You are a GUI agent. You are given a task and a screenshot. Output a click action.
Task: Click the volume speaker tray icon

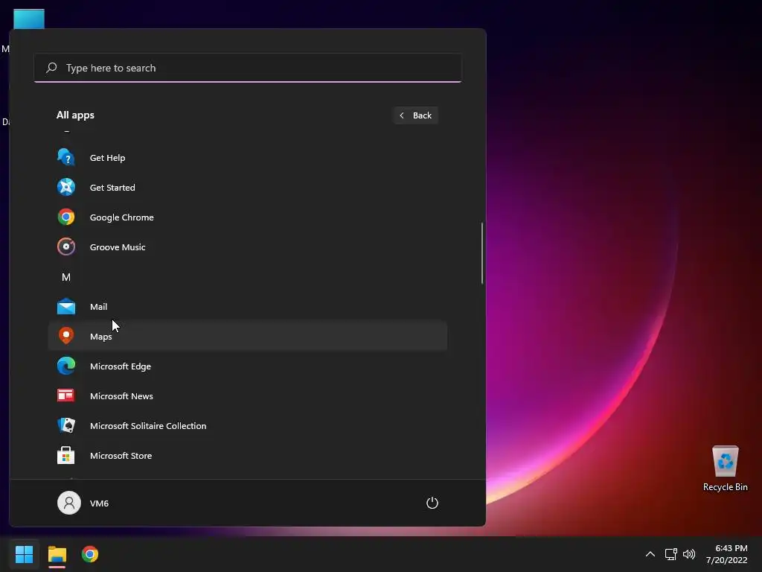(689, 554)
